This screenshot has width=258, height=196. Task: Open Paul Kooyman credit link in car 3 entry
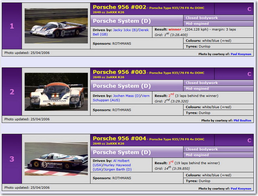tap(241, 189)
